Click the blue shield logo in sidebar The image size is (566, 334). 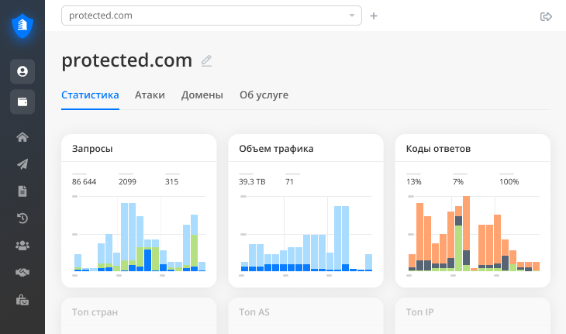pyautogui.click(x=22, y=26)
